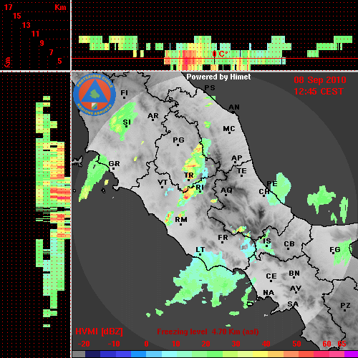Click the magenta last segment of the dBZ color bar
Screen dimensions: 358x358
click(350, 354)
